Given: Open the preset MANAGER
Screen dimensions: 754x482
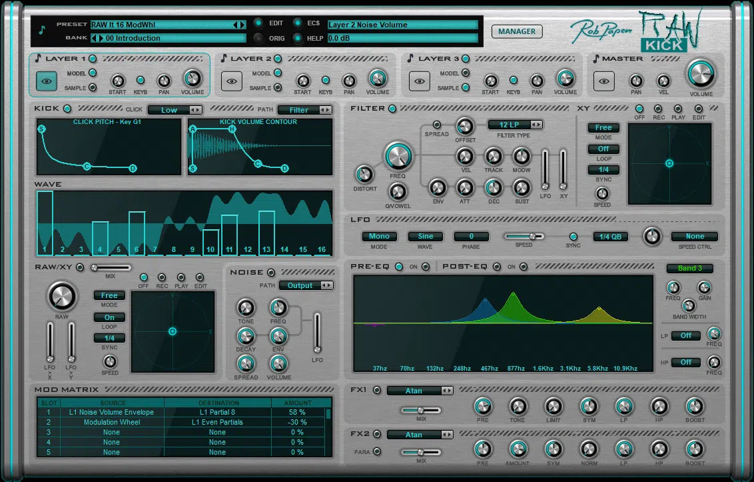Looking at the screenshot, I should coord(517,31).
